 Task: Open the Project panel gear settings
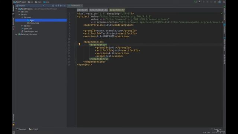click(61, 6)
